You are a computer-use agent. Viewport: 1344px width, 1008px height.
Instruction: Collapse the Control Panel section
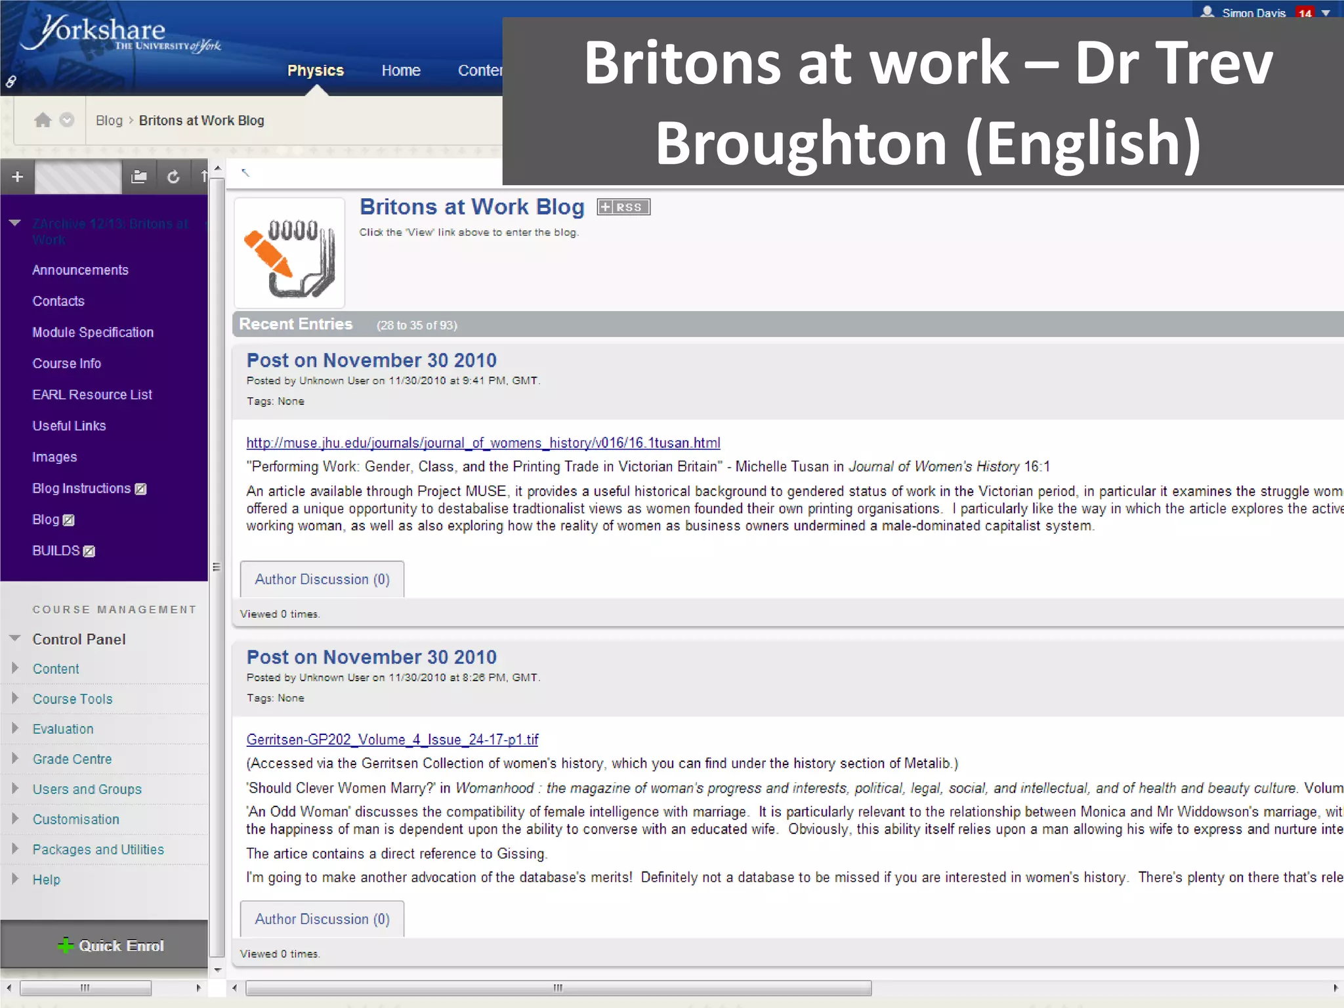coord(15,638)
